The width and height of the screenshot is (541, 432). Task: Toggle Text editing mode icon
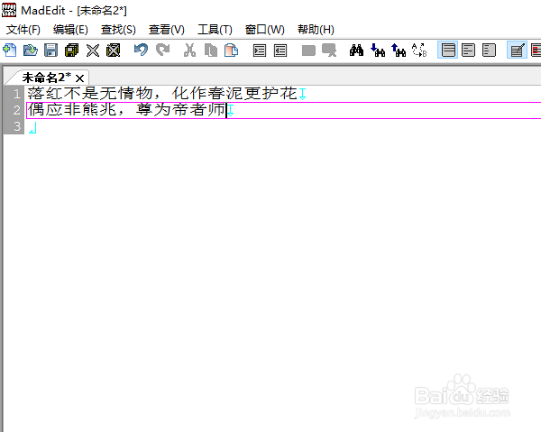[x=517, y=51]
